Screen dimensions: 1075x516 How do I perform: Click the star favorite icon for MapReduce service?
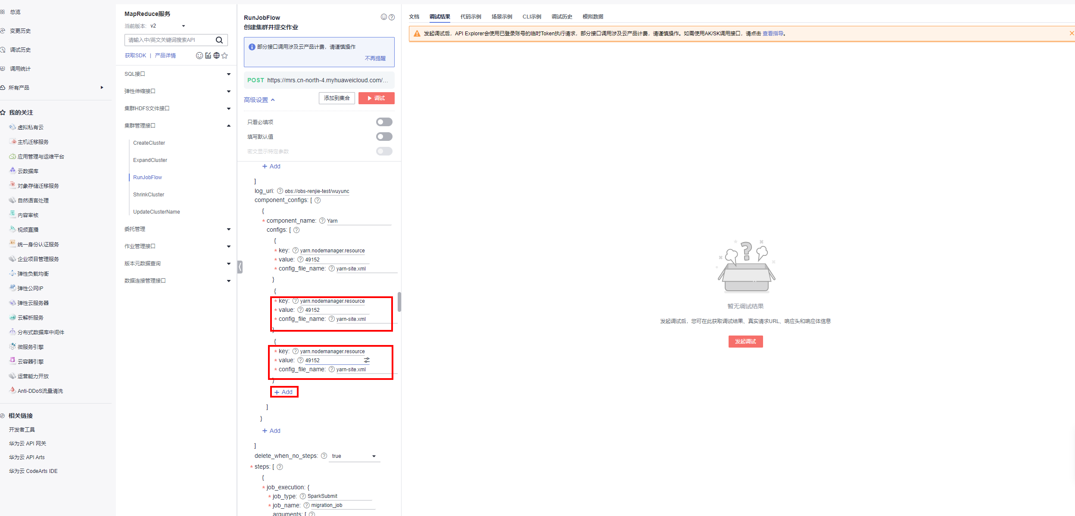224,56
